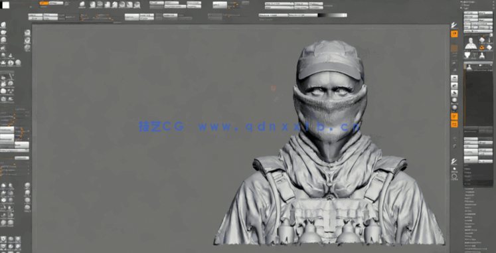
Task: Toggle the orange icon below the upper lightning logo on the right shelf
Action: tap(454, 34)
